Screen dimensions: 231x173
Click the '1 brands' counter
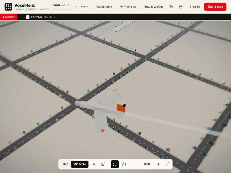click(x=82, y=7)
